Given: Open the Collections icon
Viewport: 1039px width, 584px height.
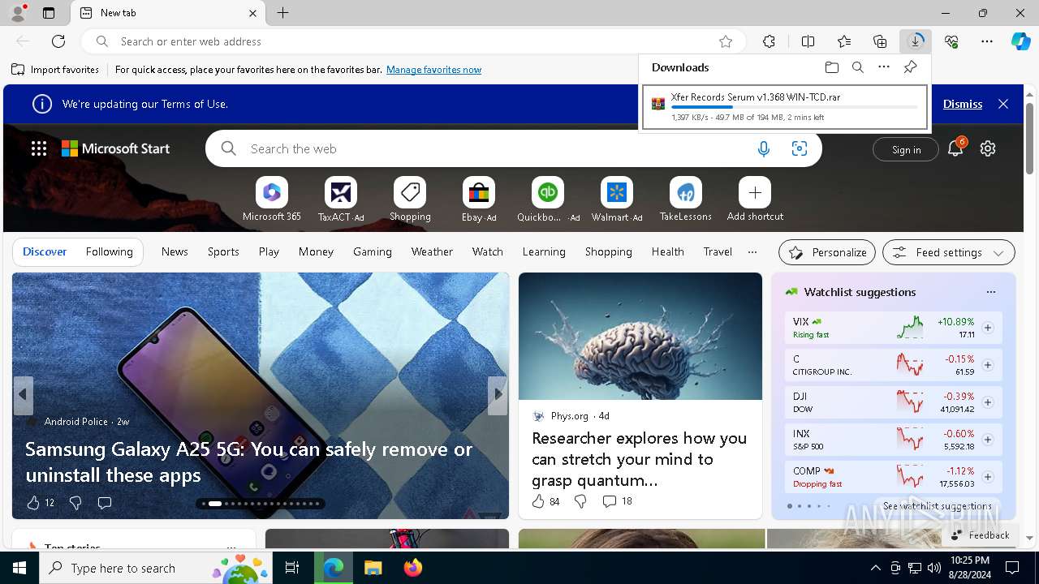Looking at the screenshot, I should coord(880,41).
